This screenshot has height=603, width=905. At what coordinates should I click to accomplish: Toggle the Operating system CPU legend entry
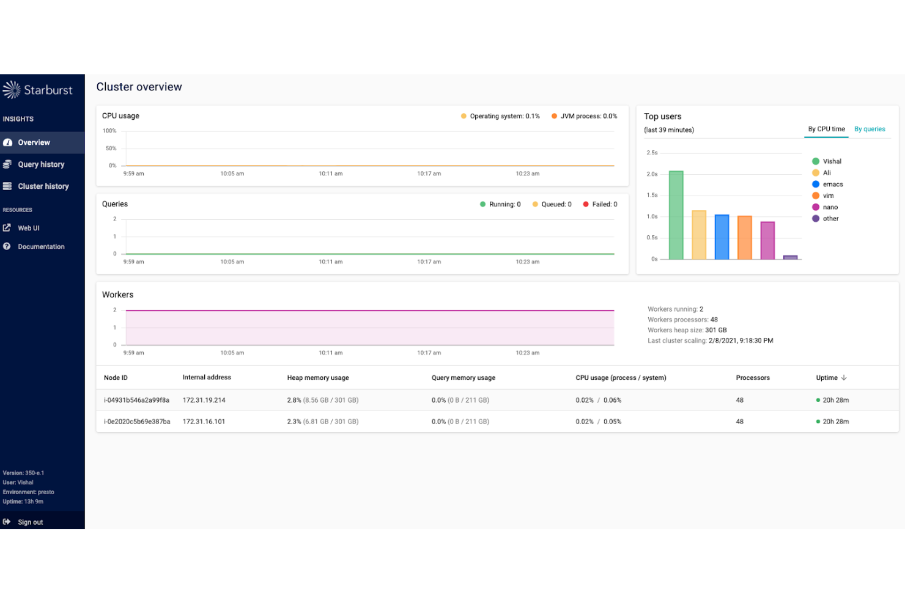(463, 115)
